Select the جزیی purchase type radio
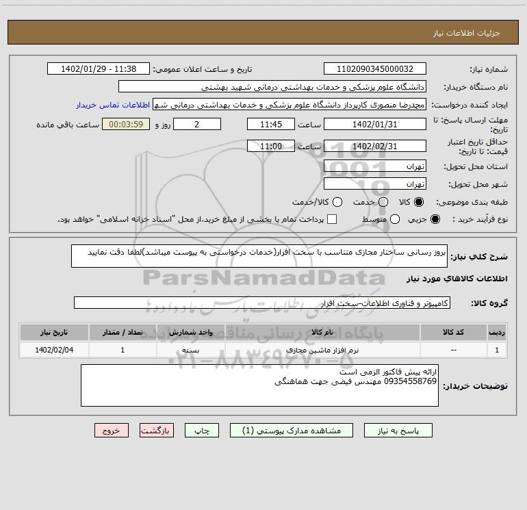Image resolution: width=527 pixels, height=510 pixels. (435, 219)
